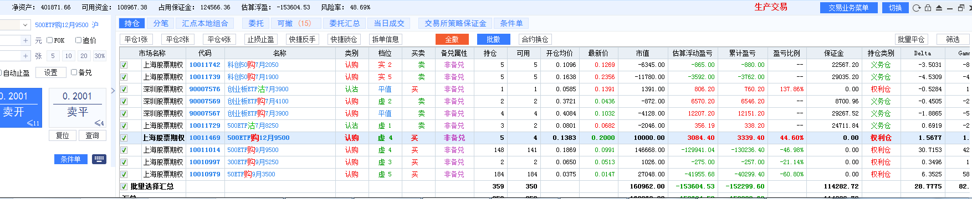
Task: Click the lock icon at top right
Action: pos(928,8)
